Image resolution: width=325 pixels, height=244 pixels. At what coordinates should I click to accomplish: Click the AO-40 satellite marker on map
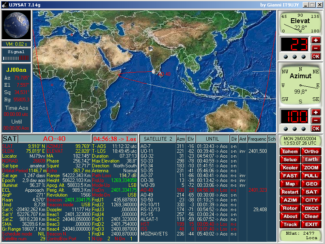[x=154, y=72]
